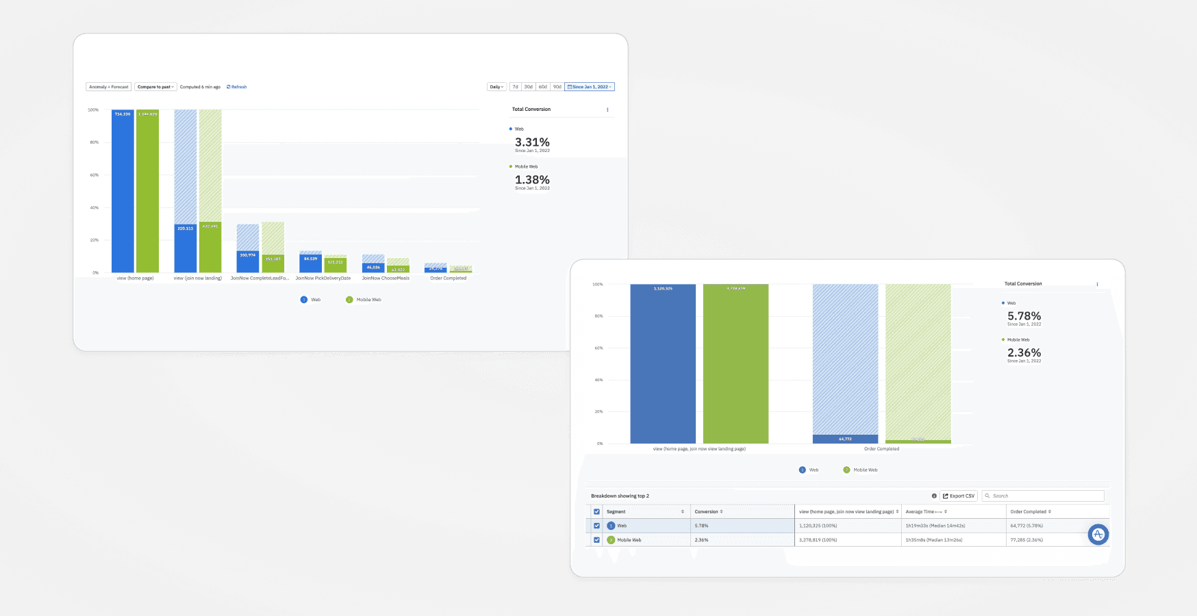
Task: Click the magnifier icon in the Search box
Action: 987,496
